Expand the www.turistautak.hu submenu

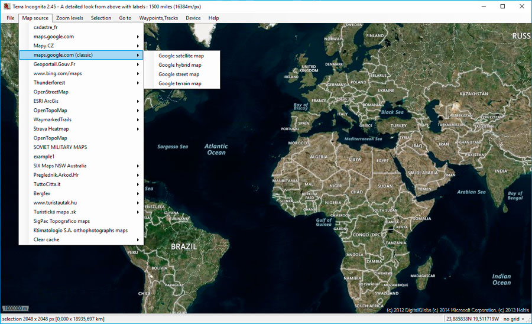(x=81, y=203)
